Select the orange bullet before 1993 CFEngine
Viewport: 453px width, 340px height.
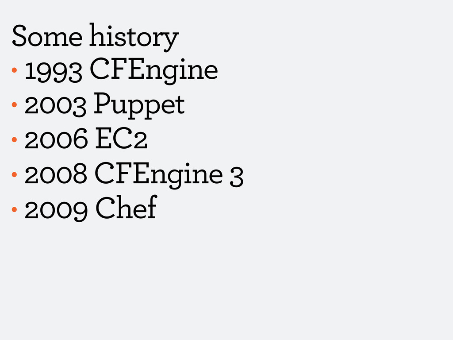coord(14,70)
